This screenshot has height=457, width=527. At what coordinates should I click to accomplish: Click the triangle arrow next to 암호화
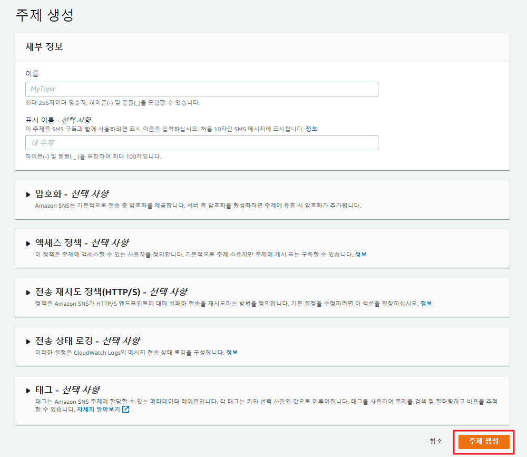(28, 194)
